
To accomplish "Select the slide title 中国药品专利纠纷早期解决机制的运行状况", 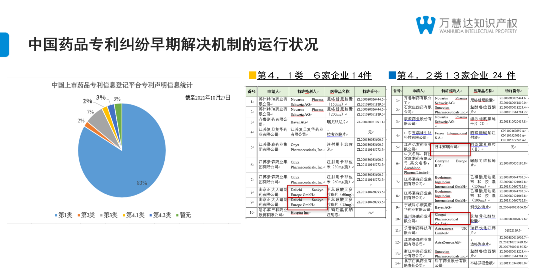I will tap(173, 45).
